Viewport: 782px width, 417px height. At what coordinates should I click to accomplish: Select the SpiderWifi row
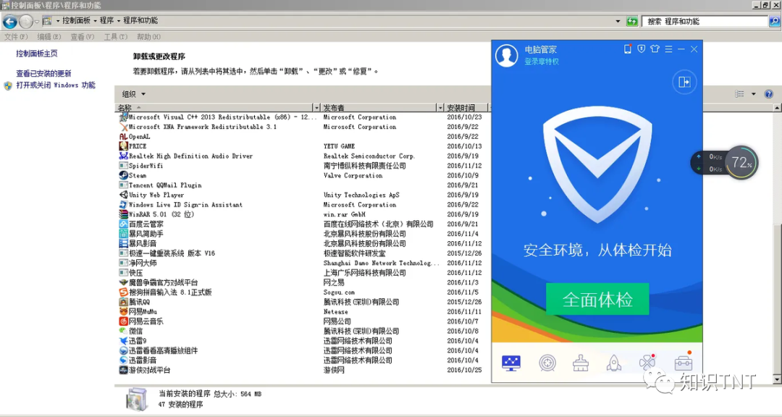303,166
